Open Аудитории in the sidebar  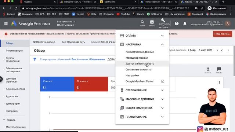12,96
